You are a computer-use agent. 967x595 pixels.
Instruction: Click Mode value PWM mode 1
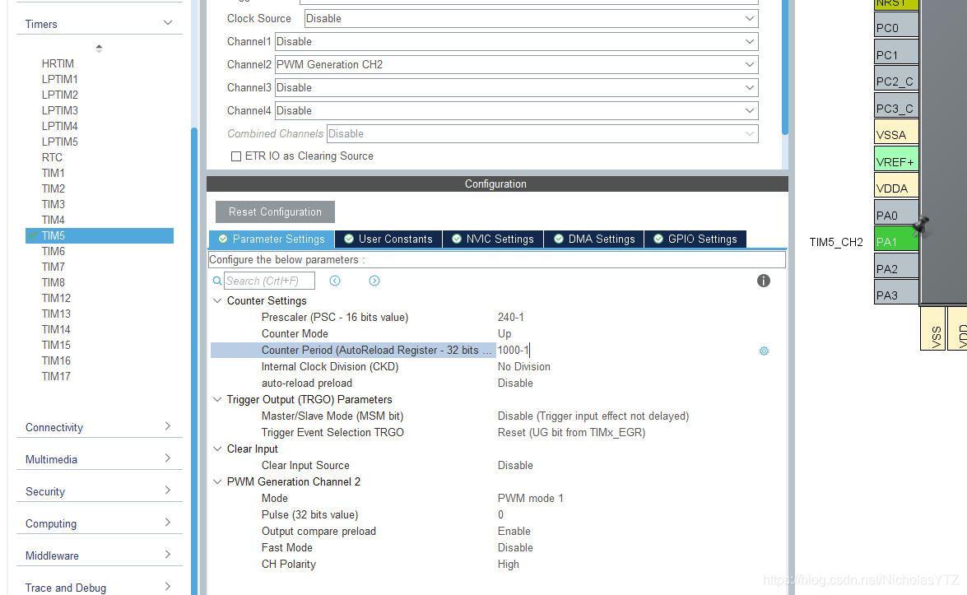pos(530,498)
